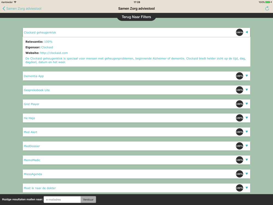This screenshot has height=205, width=273.
Task: Click the 100% badge on Grid Player
Action: (239, 104)
